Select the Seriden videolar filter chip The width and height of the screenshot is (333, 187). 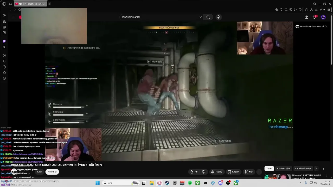coord(303,169)
